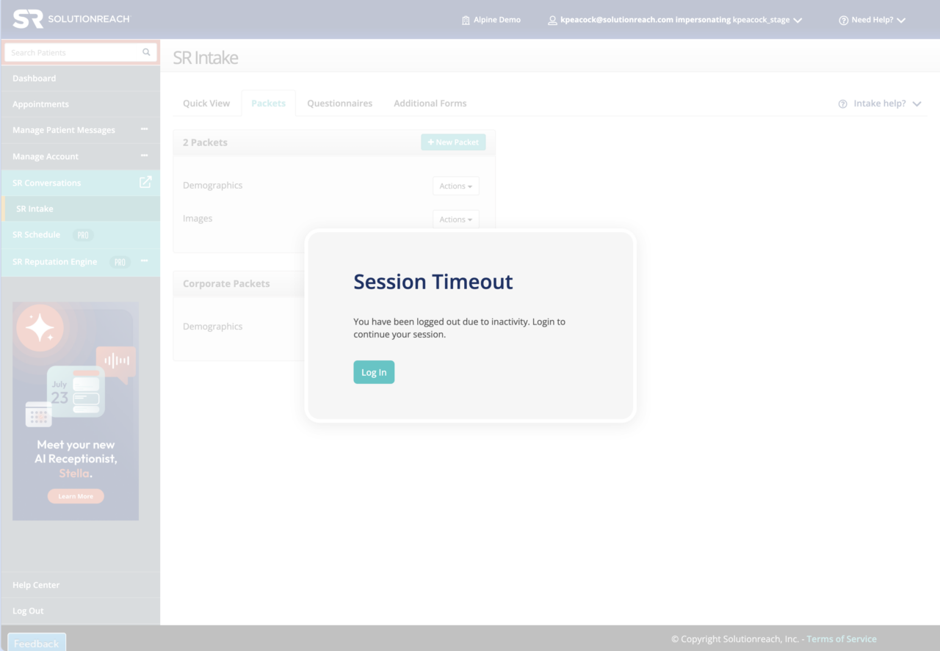Click the user profile icon
This screenshot has height=651, width=940.
pyautogui.click(x=552, y=21)
